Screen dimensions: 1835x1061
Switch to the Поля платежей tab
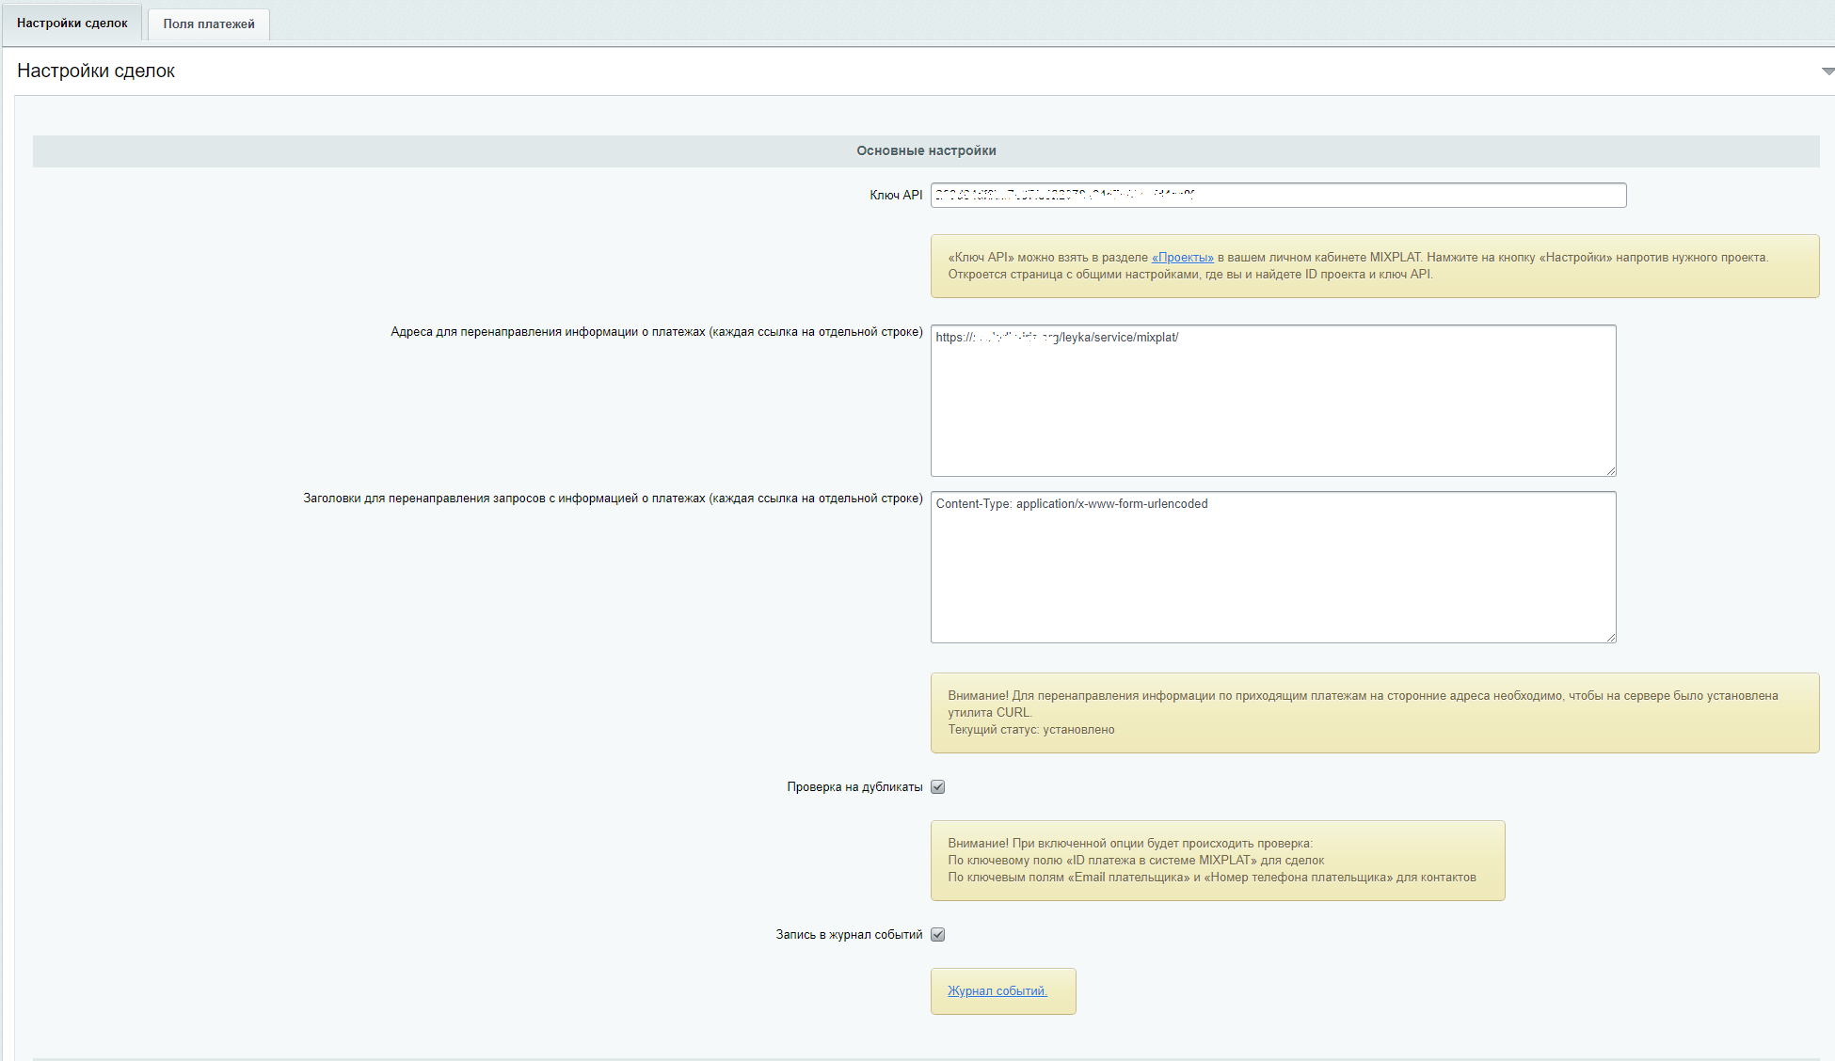click(x=208, y=24)
